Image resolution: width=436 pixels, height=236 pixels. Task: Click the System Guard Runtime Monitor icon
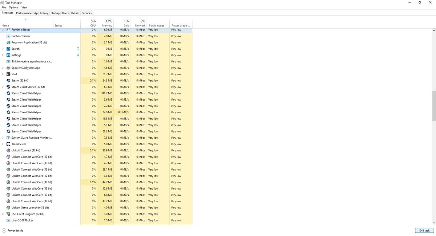click(x=8, y=138)
